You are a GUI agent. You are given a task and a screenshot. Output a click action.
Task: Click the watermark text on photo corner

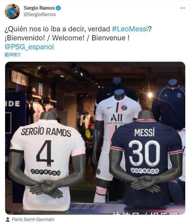[149, 213]
